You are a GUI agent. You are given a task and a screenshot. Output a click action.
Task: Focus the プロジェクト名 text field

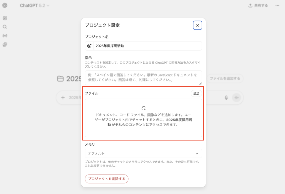point(147,46)
